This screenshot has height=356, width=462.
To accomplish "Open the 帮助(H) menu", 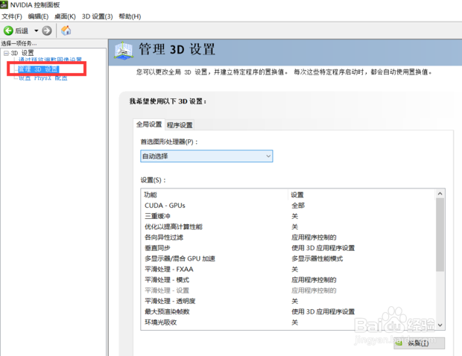I will click(x=130, y=16).
